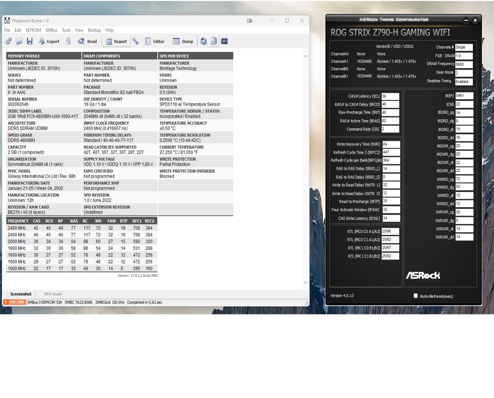
Task: Click the Export toolbar button
Action: 49,41
